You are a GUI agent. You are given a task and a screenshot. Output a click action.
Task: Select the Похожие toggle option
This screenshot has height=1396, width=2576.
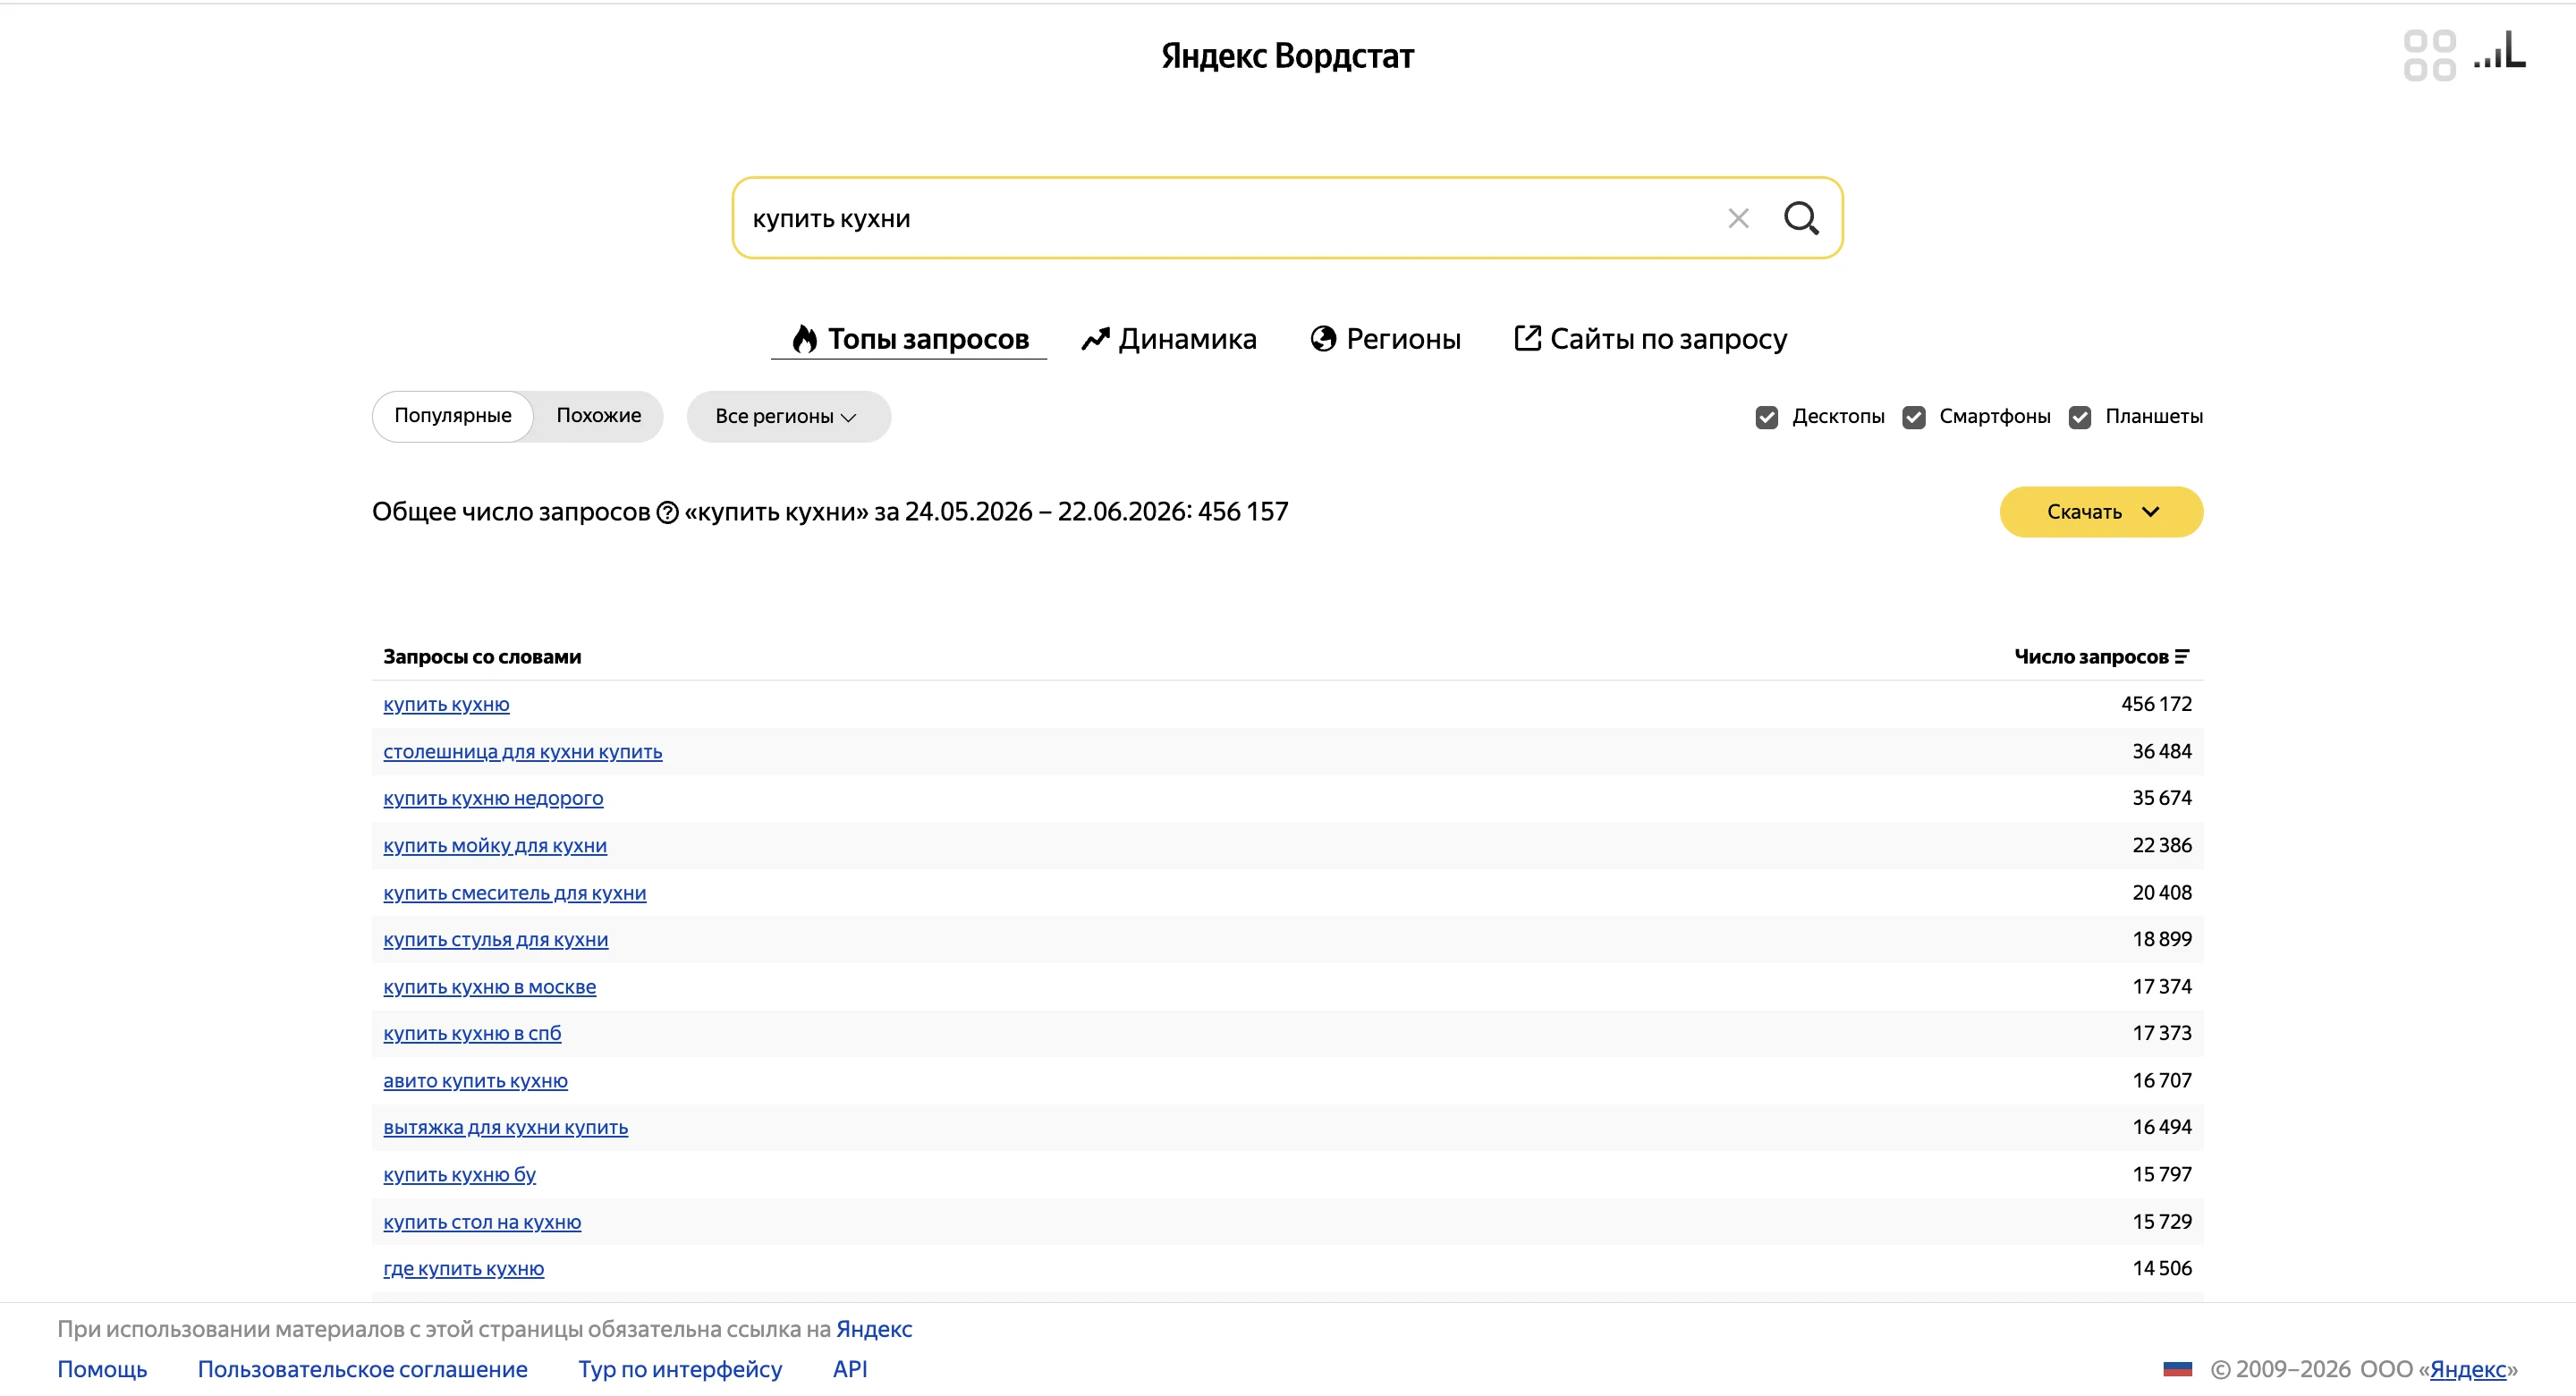tap(598, 416)
